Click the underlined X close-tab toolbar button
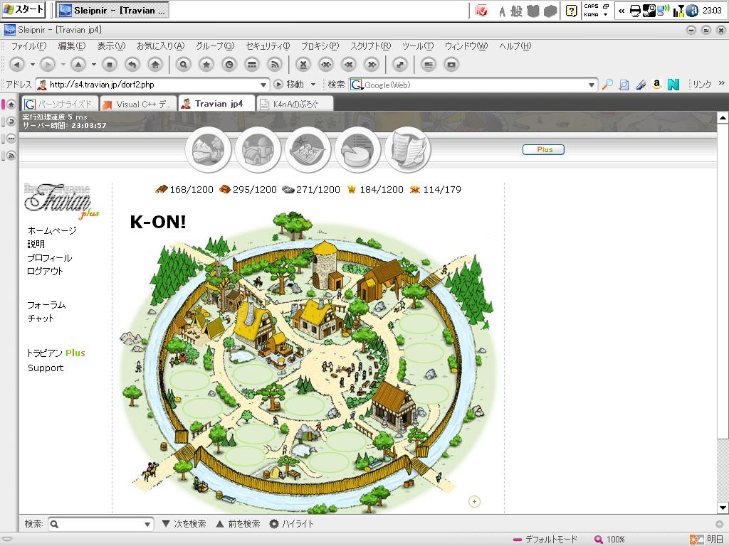The image size is (729, 546). point(303,65)
